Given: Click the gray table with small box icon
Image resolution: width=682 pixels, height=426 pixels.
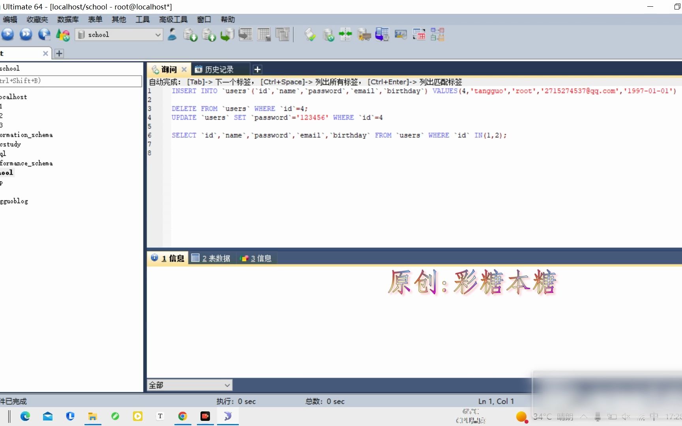Looking at the screenshot, I should [x=264, y=35].
